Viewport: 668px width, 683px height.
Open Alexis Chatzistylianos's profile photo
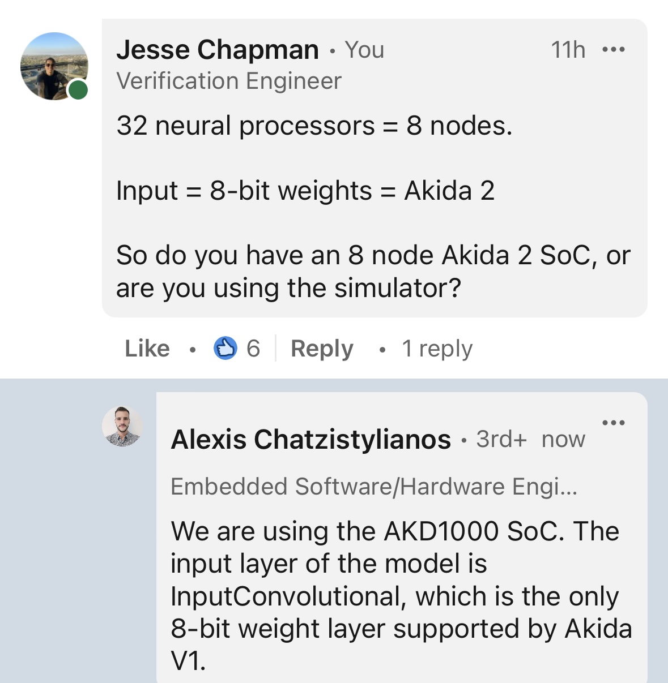coord(122,426)
